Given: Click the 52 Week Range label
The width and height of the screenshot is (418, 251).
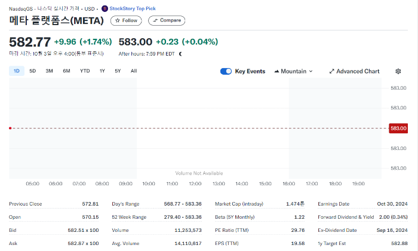Looking at the screenshot, I should (x=129, y=217).
